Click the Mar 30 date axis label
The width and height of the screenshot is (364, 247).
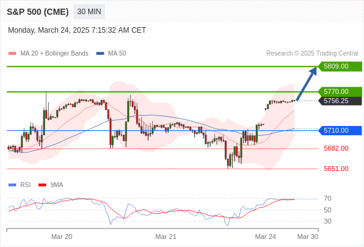point(308,237)
